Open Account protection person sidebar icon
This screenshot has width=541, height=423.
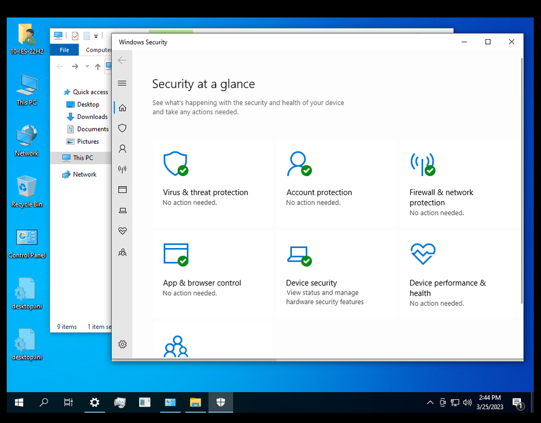pos(123,149)
